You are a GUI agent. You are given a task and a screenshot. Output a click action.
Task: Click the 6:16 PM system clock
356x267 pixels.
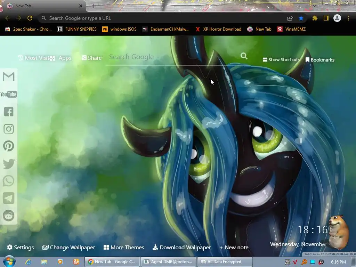click(x=339, y=262)
